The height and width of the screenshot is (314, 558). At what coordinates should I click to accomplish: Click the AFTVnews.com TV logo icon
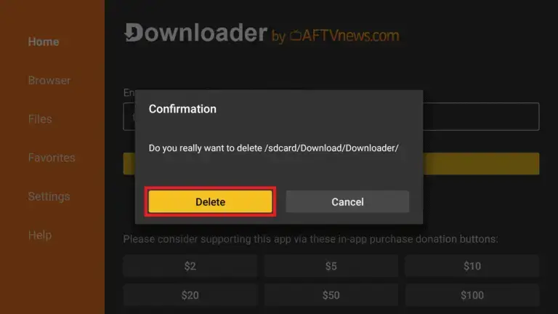295,35
